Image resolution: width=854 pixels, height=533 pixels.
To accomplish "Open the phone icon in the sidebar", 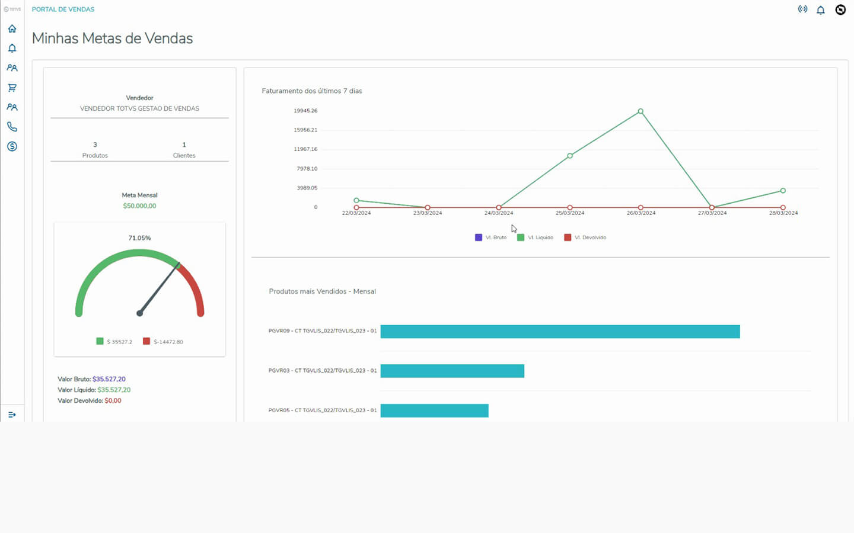I will (x=12, y=127).
